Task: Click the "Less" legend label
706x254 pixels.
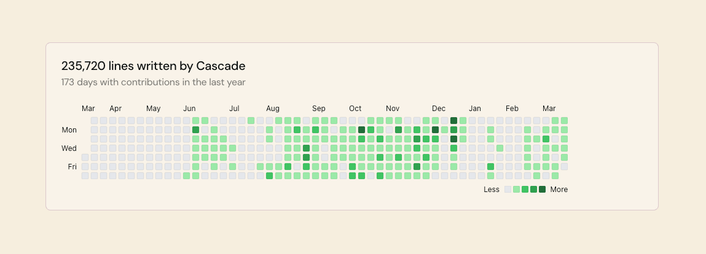Action: click(492, 189)
